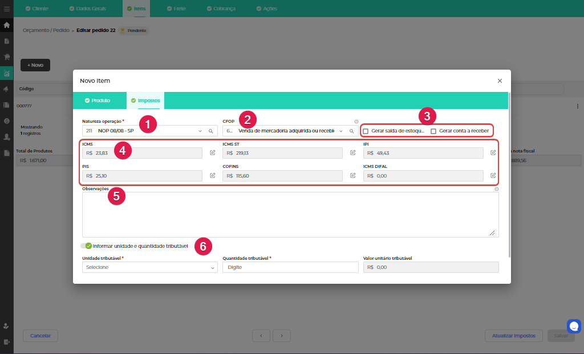Enable Gerar saída de estoque checkbox
The image size is (584, 354).
click(x=366, y=131)
